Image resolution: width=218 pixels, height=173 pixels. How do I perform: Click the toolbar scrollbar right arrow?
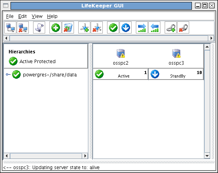pyautogui.click(x=211, y=38)
